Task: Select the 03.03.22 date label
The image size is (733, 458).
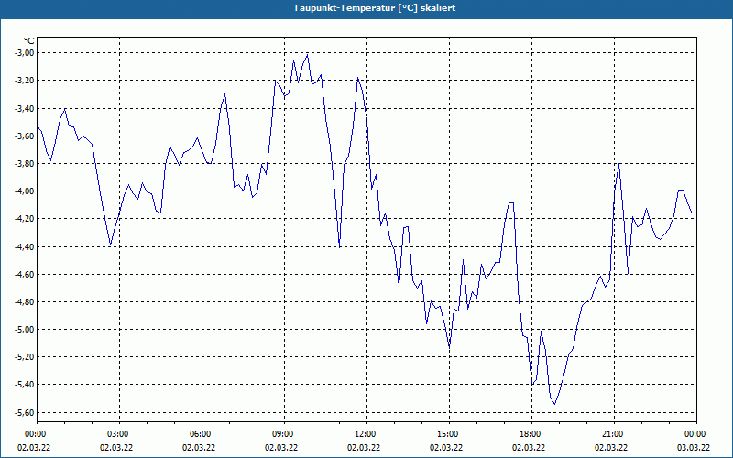Action: (x=694, y=448)
